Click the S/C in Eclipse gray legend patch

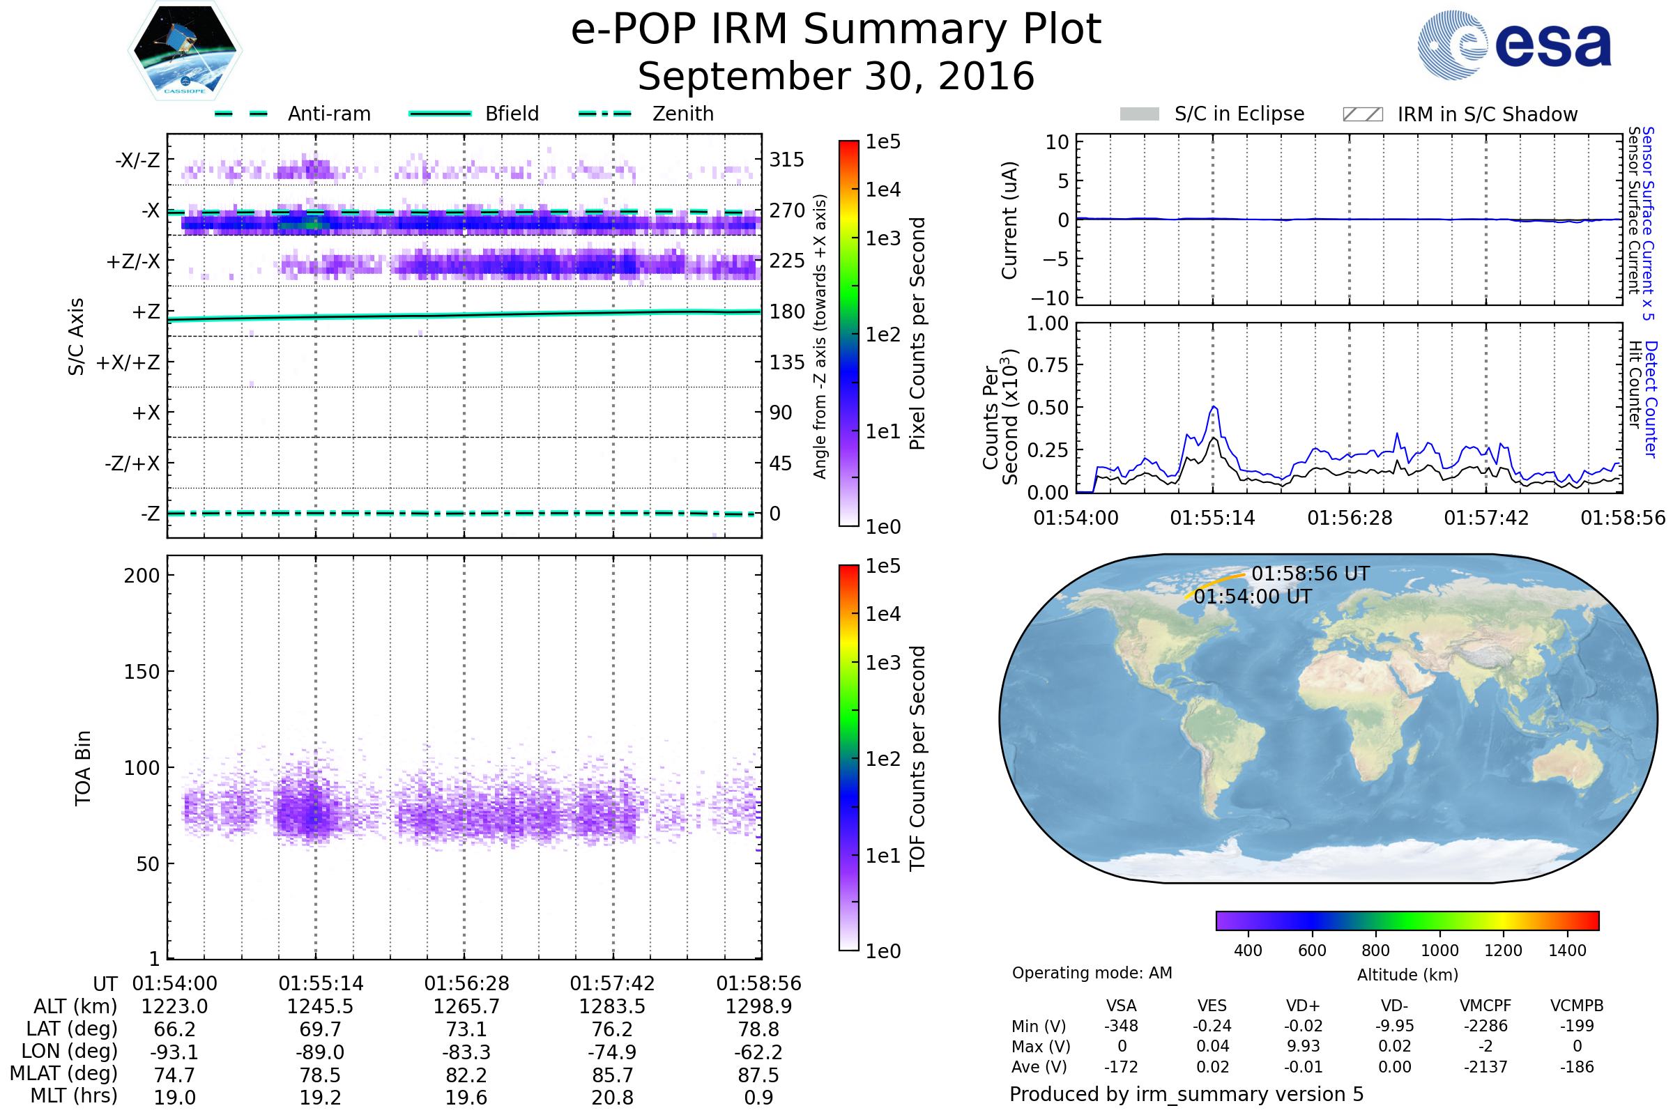(x=1140, y=114)
